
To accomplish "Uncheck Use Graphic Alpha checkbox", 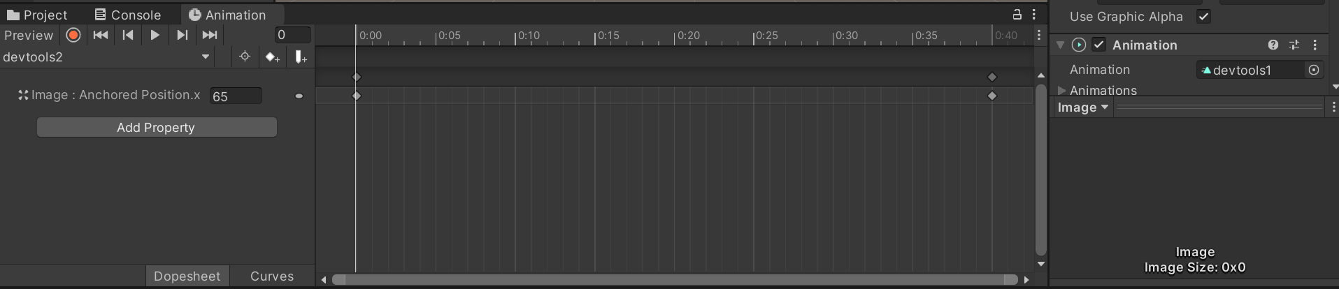I will 1203,17.
